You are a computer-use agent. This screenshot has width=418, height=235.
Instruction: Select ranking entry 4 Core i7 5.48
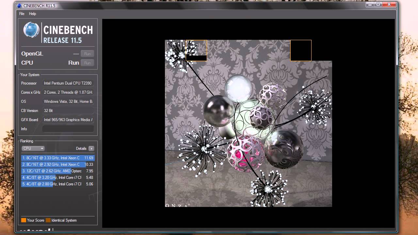58,178
